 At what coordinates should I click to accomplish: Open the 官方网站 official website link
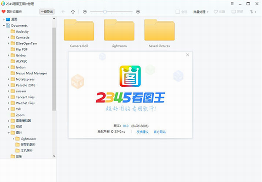(160, 132)
